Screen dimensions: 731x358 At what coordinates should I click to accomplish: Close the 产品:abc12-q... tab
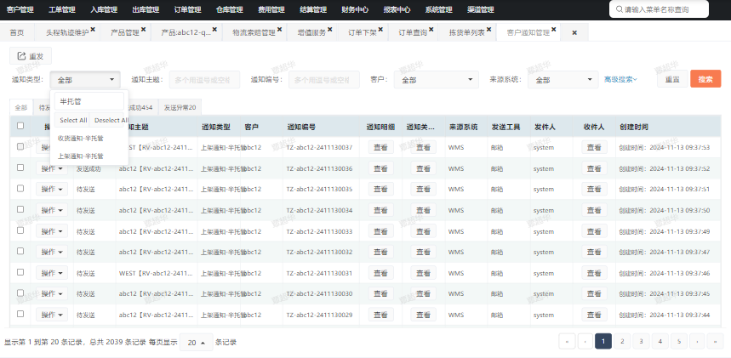click(x=214, y=30)
